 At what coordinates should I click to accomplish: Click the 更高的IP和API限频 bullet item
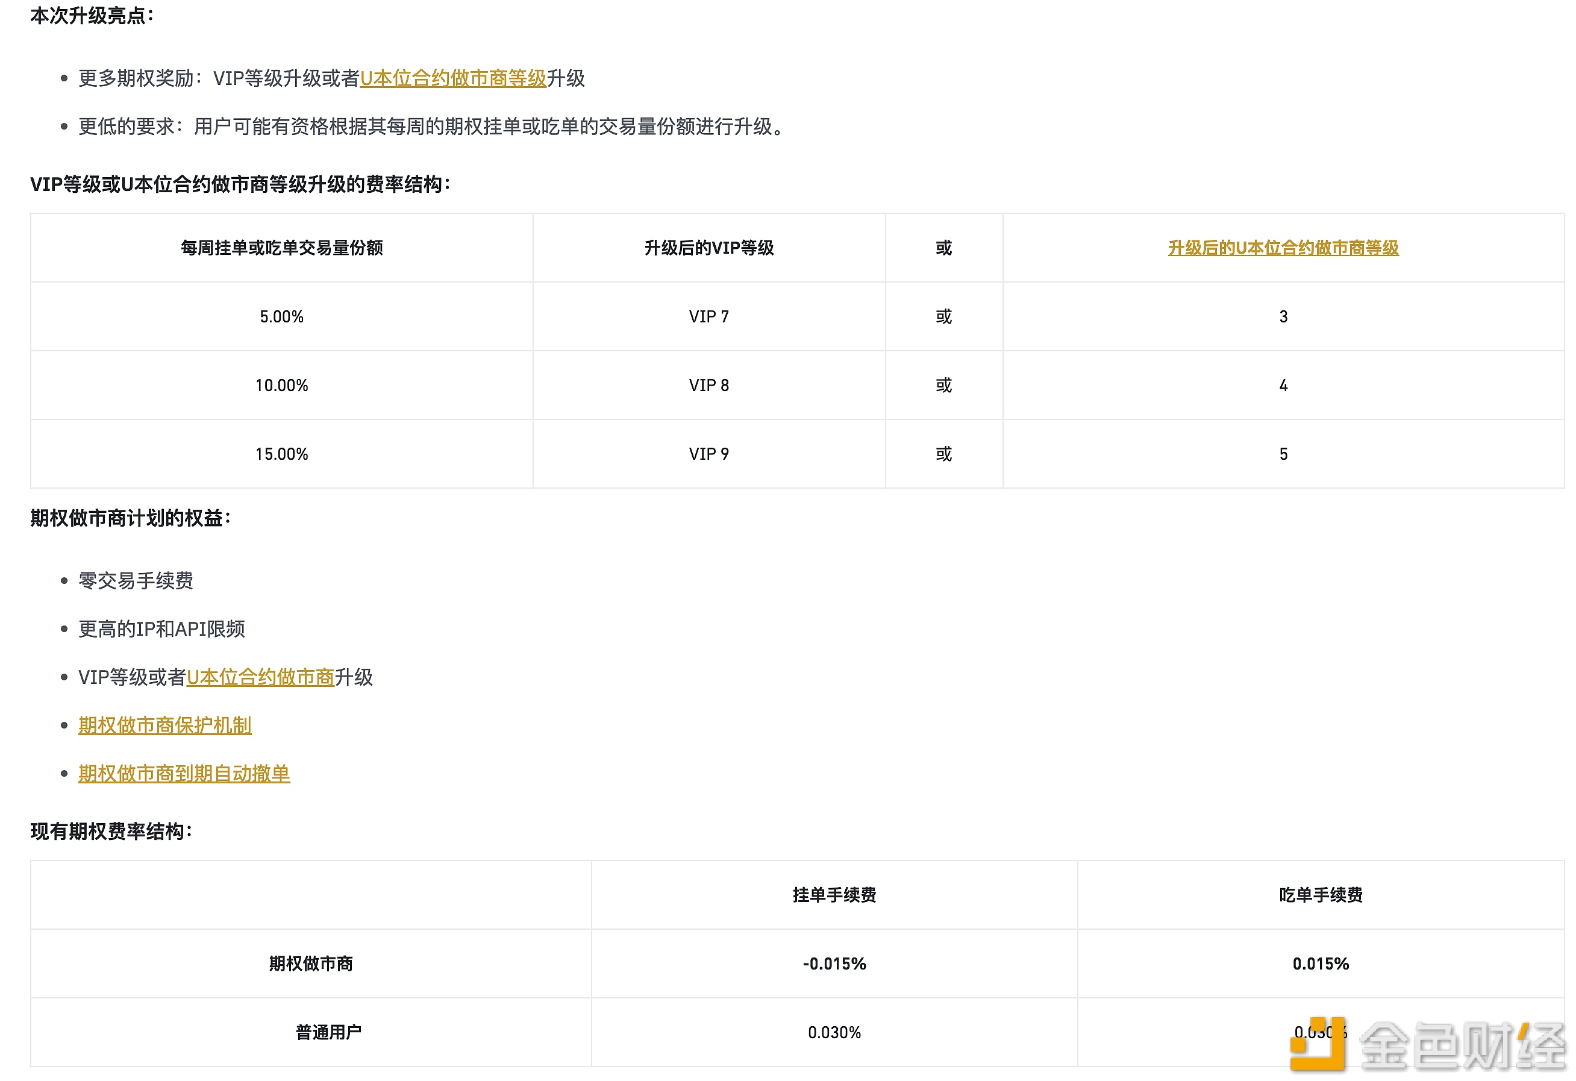click(161, 629)
